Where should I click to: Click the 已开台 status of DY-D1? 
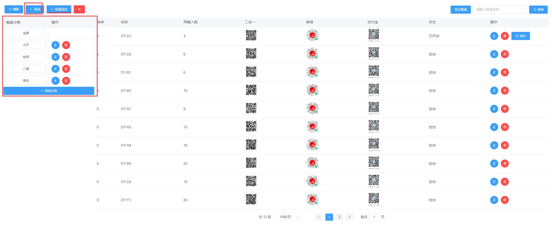[434, 36]
